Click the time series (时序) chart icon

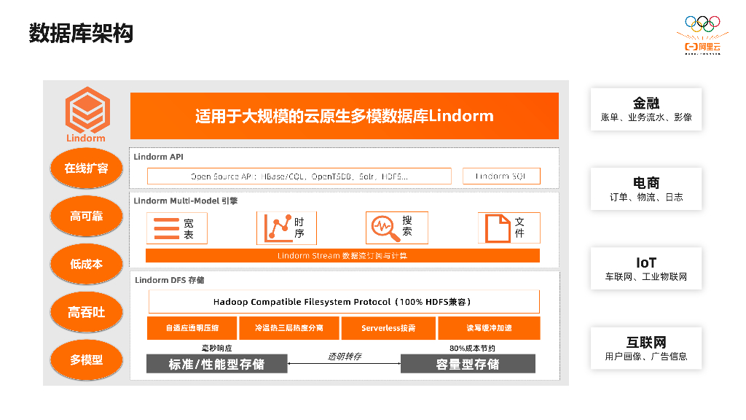click(x=278, y=228)
